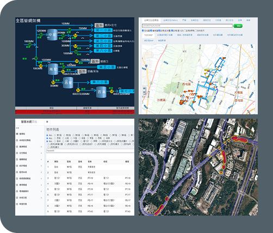Image resolution: width=273 pixels, height=233 pixels.
Task: Uncheck the first checked layer checkbox above the map
Action: [x=142, y=30]
